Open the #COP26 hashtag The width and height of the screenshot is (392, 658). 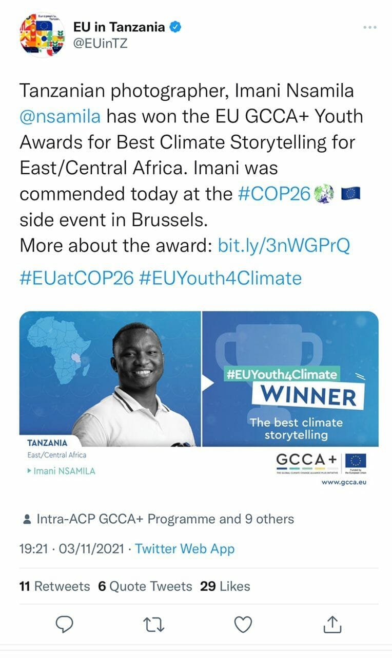tap(275, 194)
